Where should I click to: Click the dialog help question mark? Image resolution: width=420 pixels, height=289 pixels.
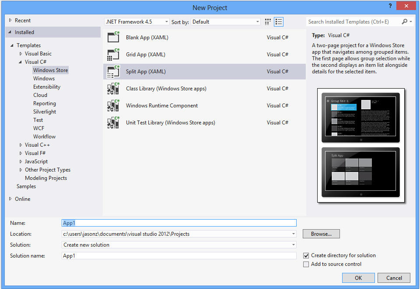click(x=390, y=6)
